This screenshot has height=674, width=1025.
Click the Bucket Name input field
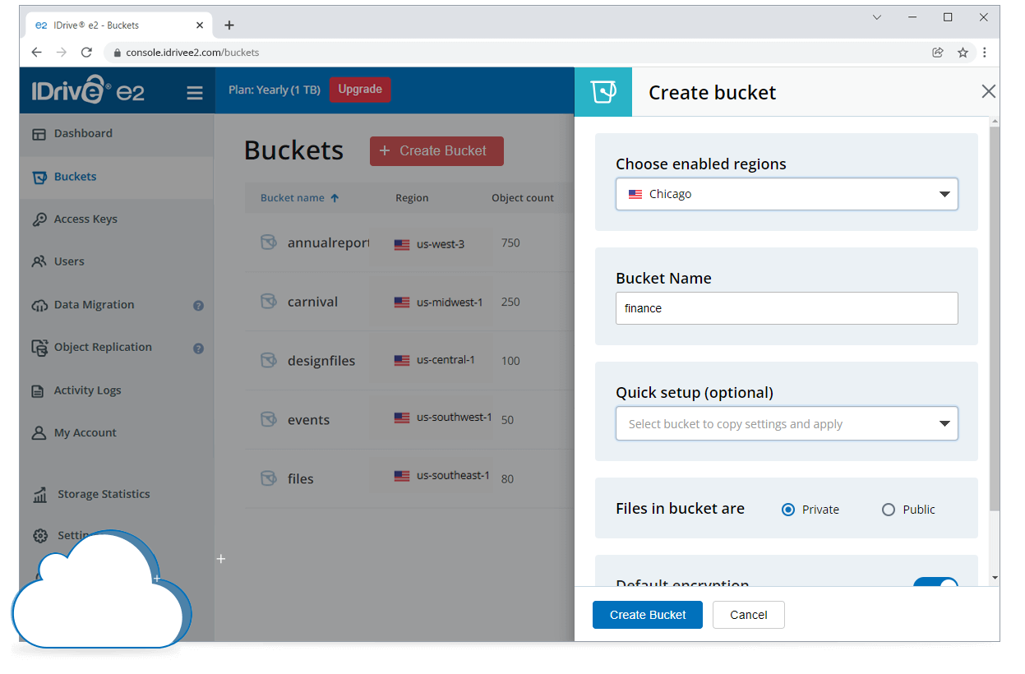click(x=786, y=308)
